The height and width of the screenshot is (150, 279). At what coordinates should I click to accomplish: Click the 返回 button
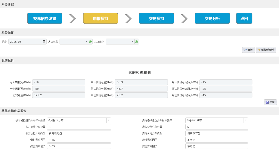tap(244, 18)
